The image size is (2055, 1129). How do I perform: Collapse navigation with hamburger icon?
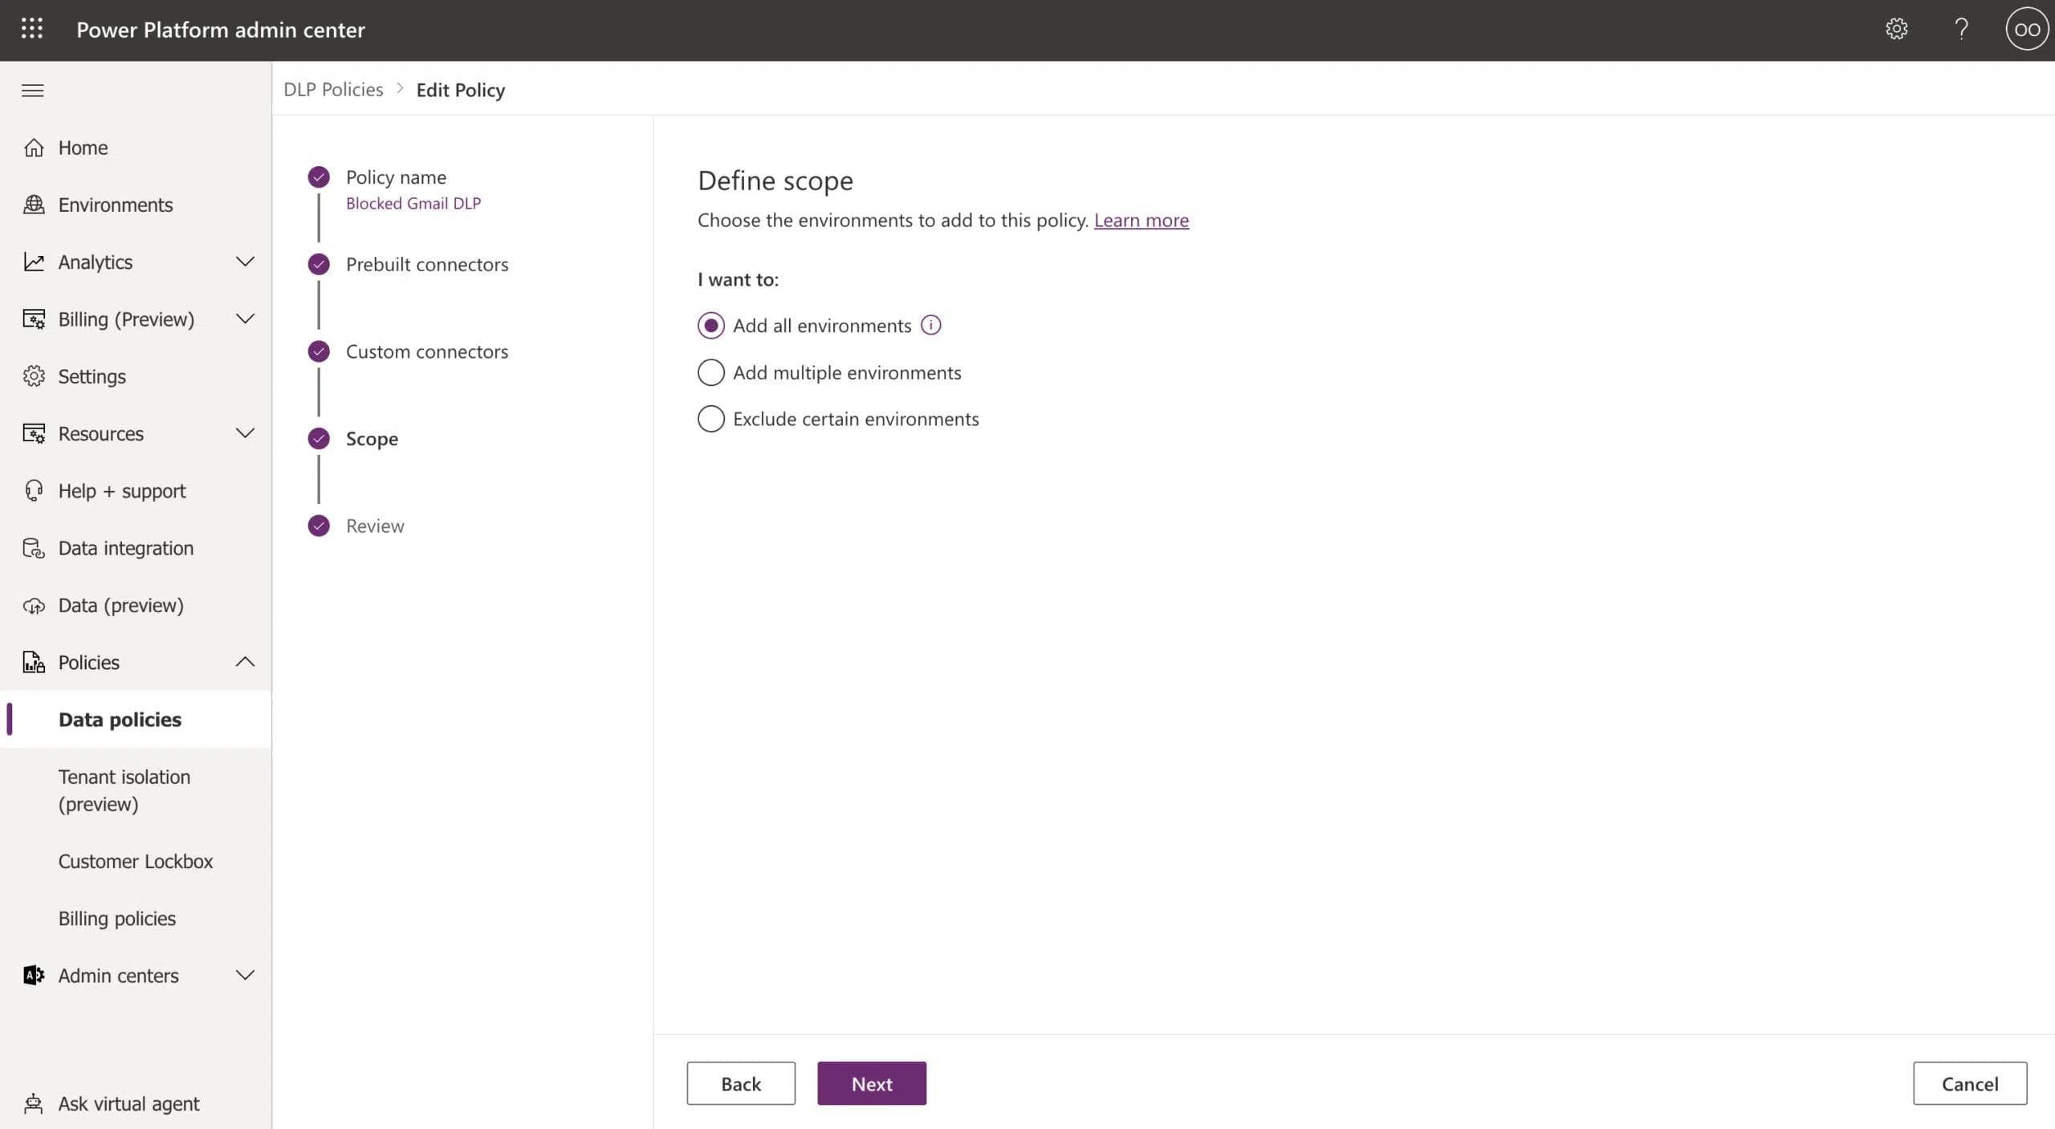(32, 90)
